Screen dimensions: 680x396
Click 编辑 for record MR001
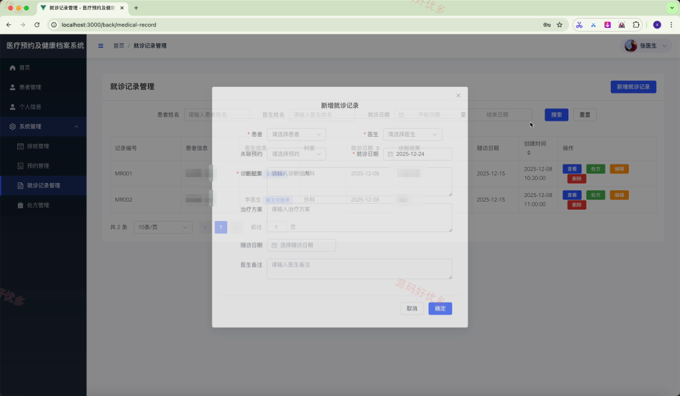[x=619, y=169]
